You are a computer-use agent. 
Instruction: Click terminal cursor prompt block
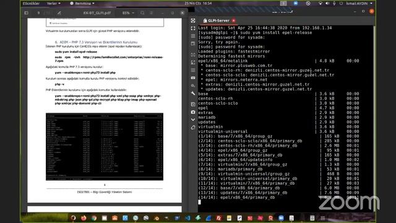pyautogui.click(x=199, y=202)
